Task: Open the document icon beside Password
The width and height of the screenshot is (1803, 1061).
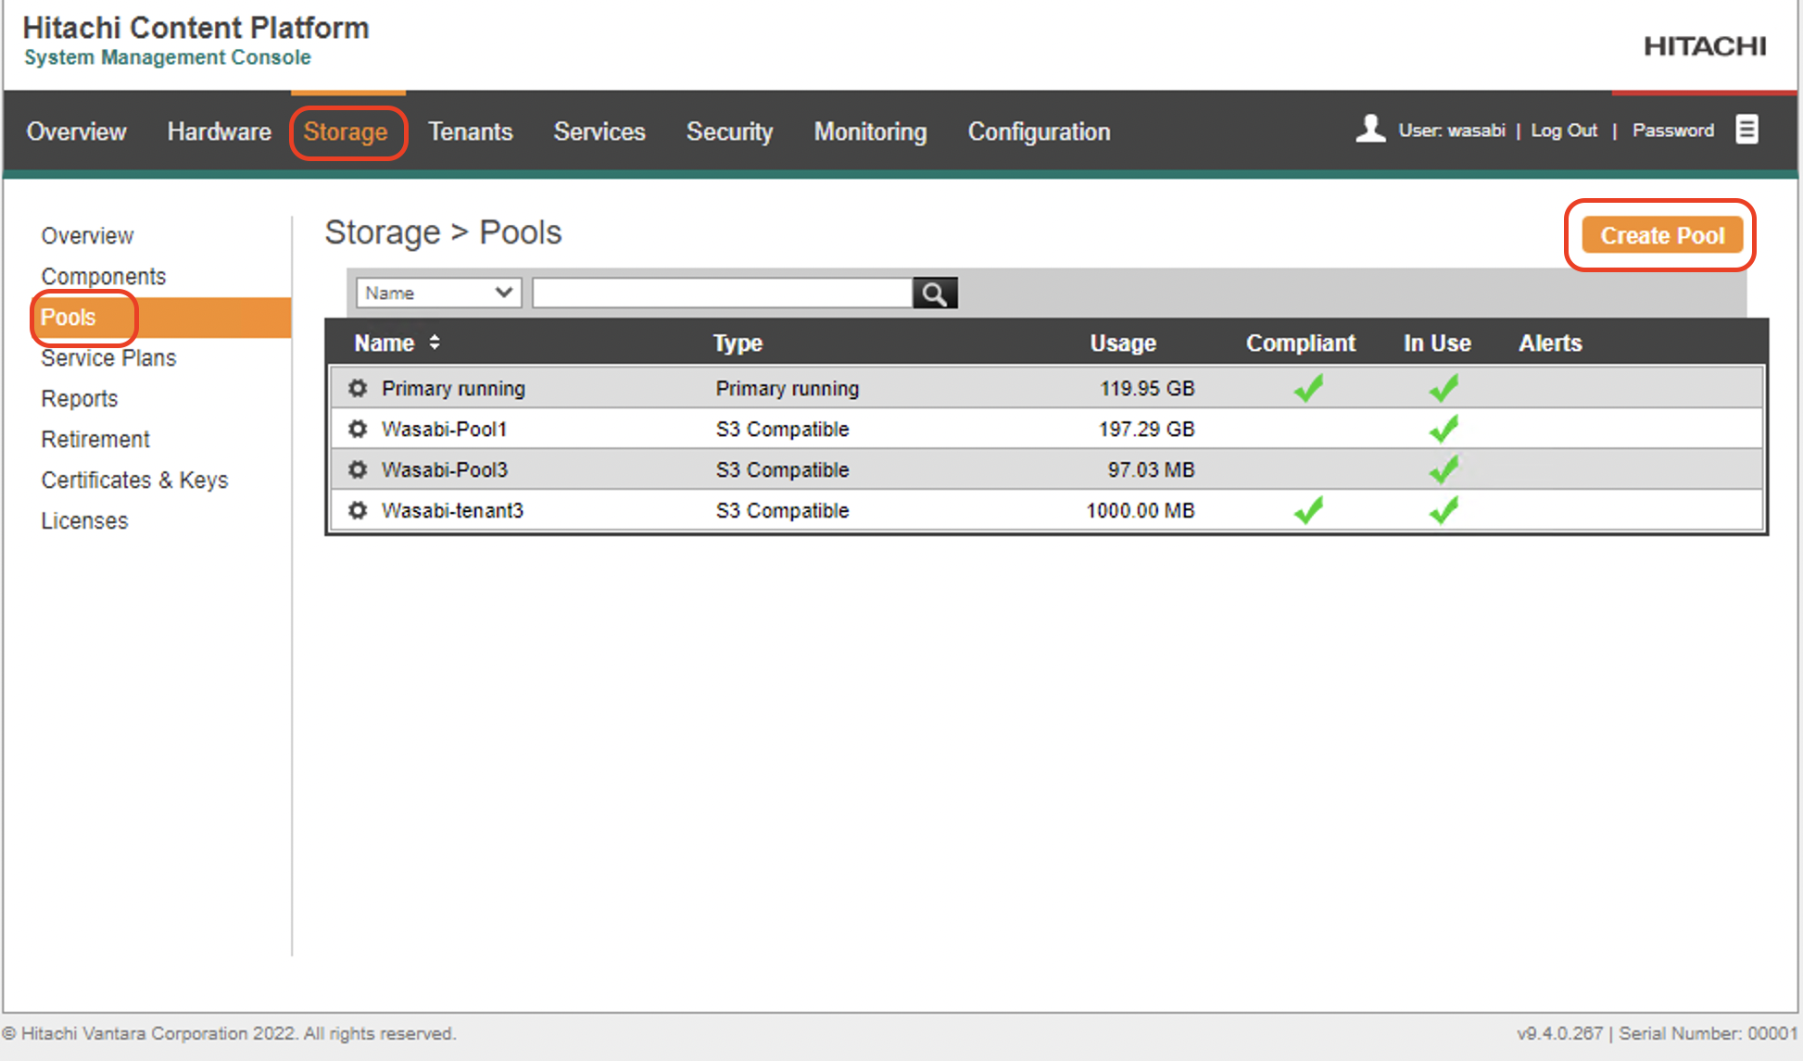Action: (x=1746, y=130)
